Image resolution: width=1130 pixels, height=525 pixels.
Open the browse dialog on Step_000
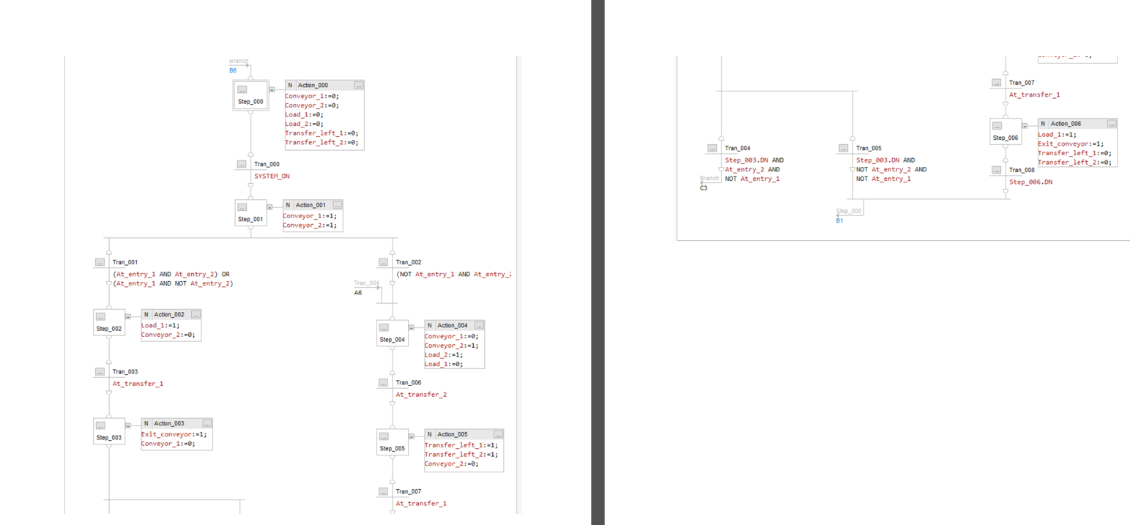(241, 90)
